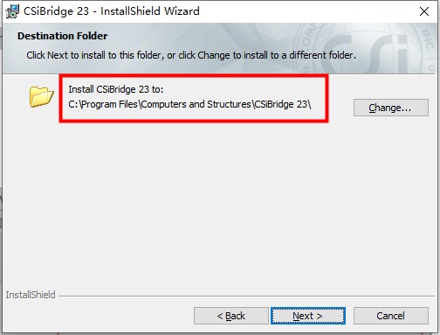Click the red border of the highlighted path box
440x335 pixels.
[194, 76]
